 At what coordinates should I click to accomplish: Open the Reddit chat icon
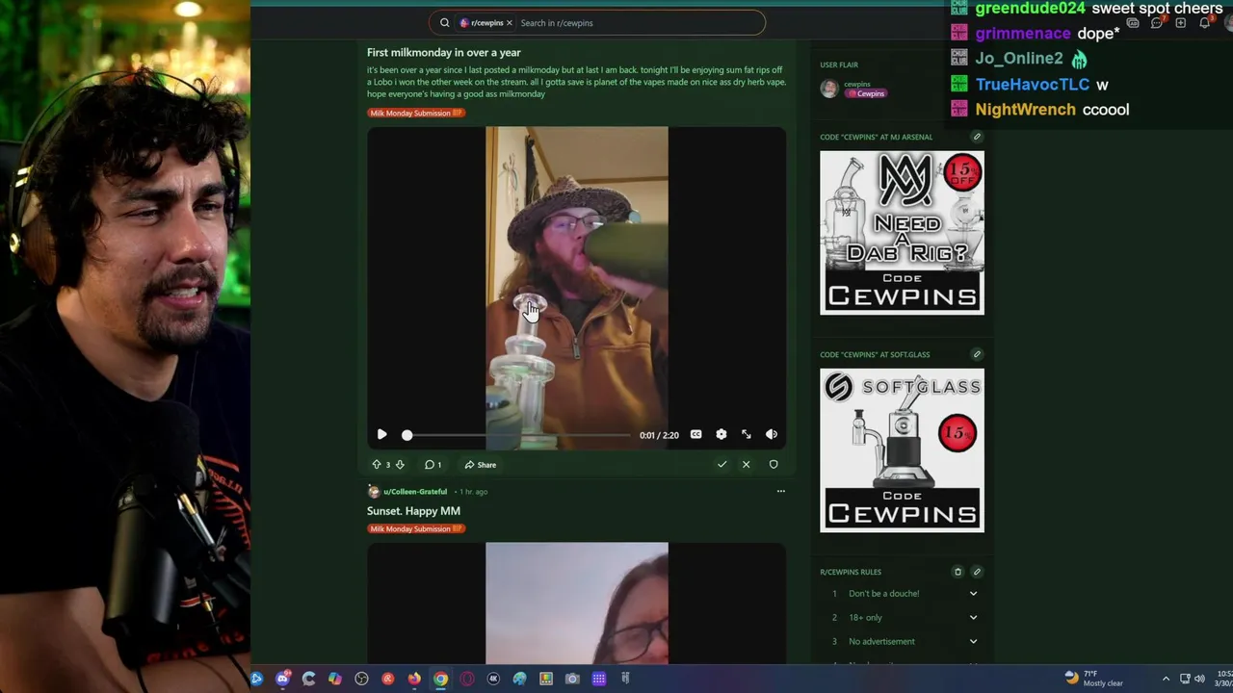[1156, 23]
